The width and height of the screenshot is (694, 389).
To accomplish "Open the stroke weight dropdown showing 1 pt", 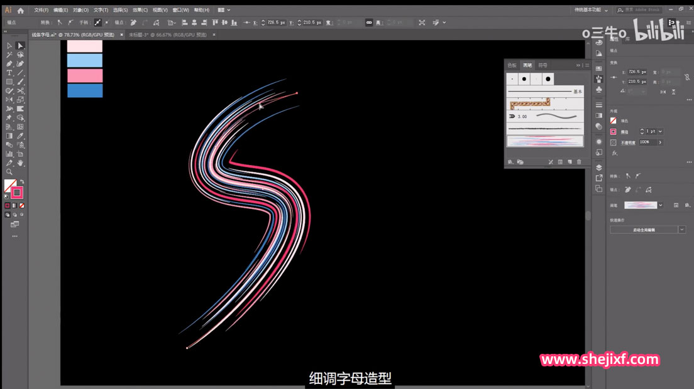I will (660, 131).
